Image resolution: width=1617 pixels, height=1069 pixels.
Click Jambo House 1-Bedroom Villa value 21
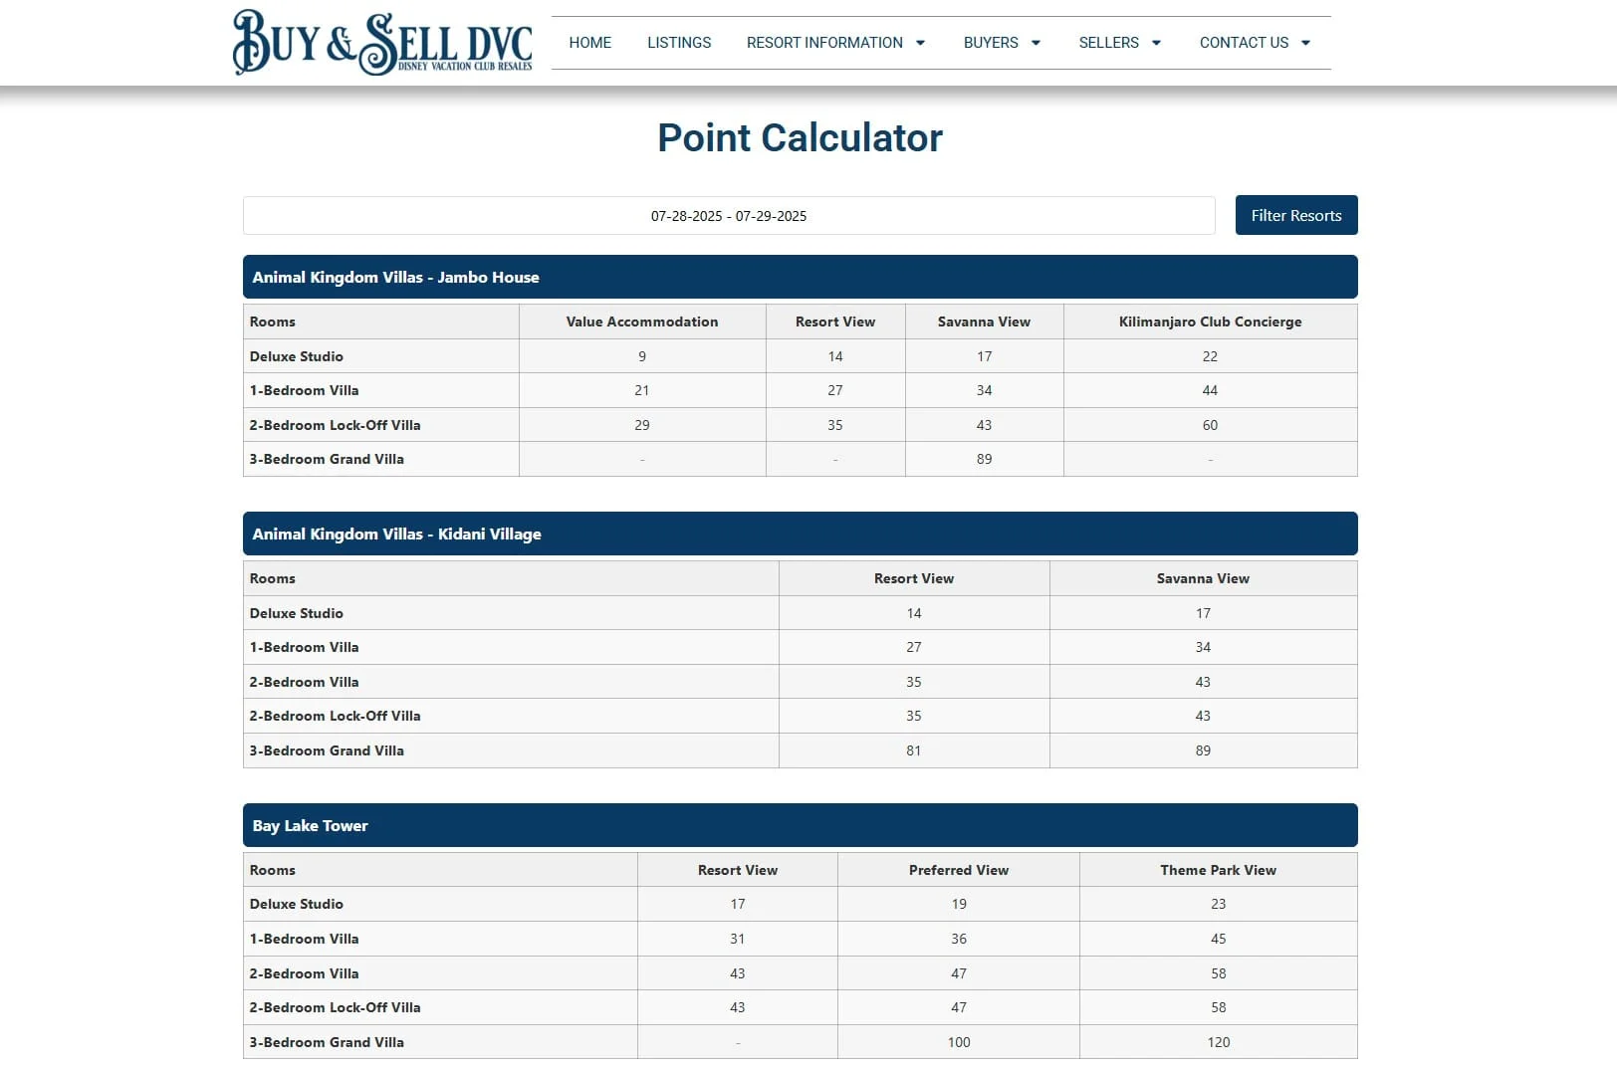(642, 390)
